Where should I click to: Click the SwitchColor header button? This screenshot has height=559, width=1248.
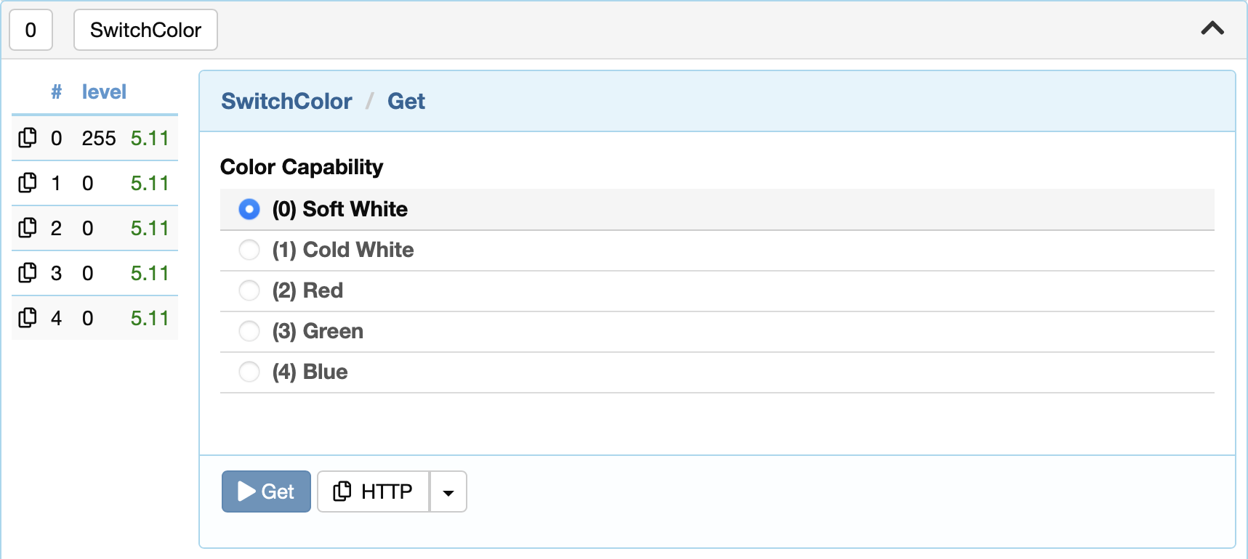pos(145,30)
